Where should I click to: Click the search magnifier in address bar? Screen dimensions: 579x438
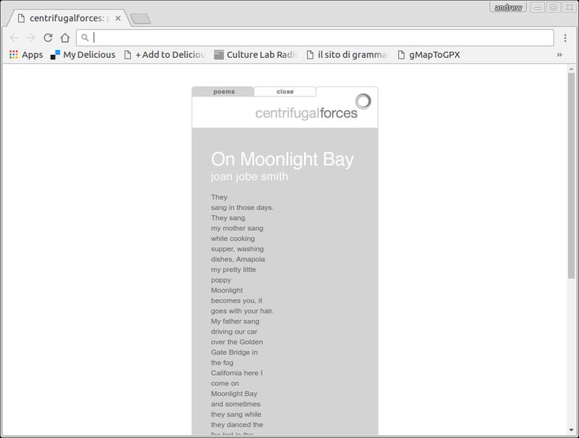click(85, 38)
